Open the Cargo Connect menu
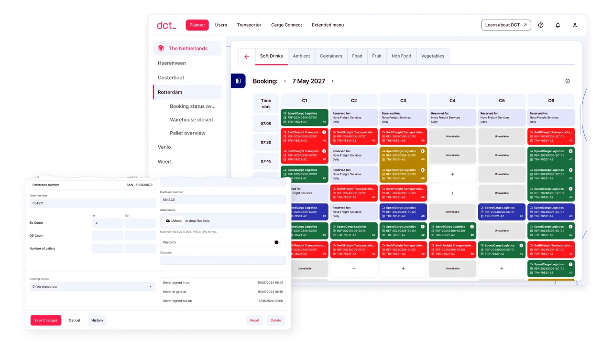The image size is (612, 344). [286, 25]
